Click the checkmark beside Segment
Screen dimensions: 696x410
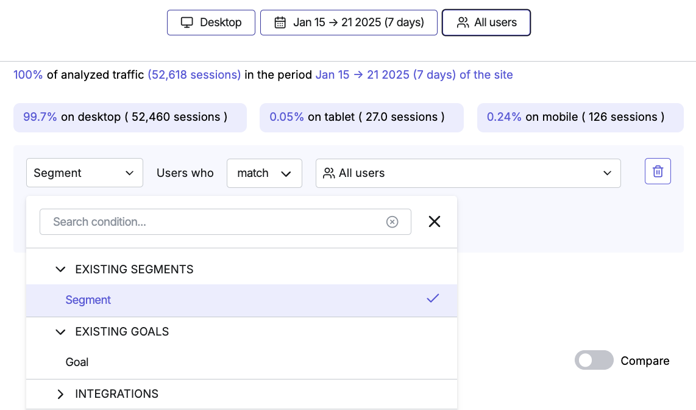click(x=433, y=298)
